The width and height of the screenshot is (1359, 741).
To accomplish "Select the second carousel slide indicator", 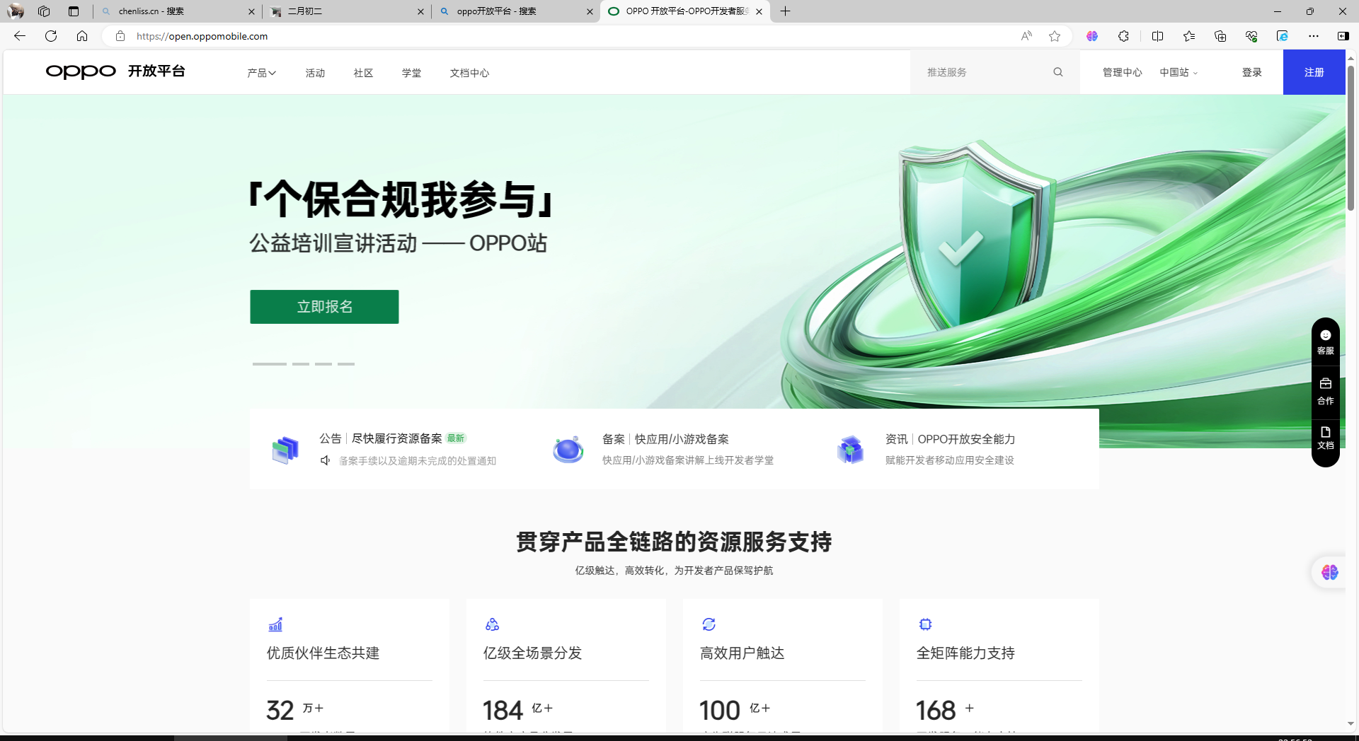I will (301, 364).
